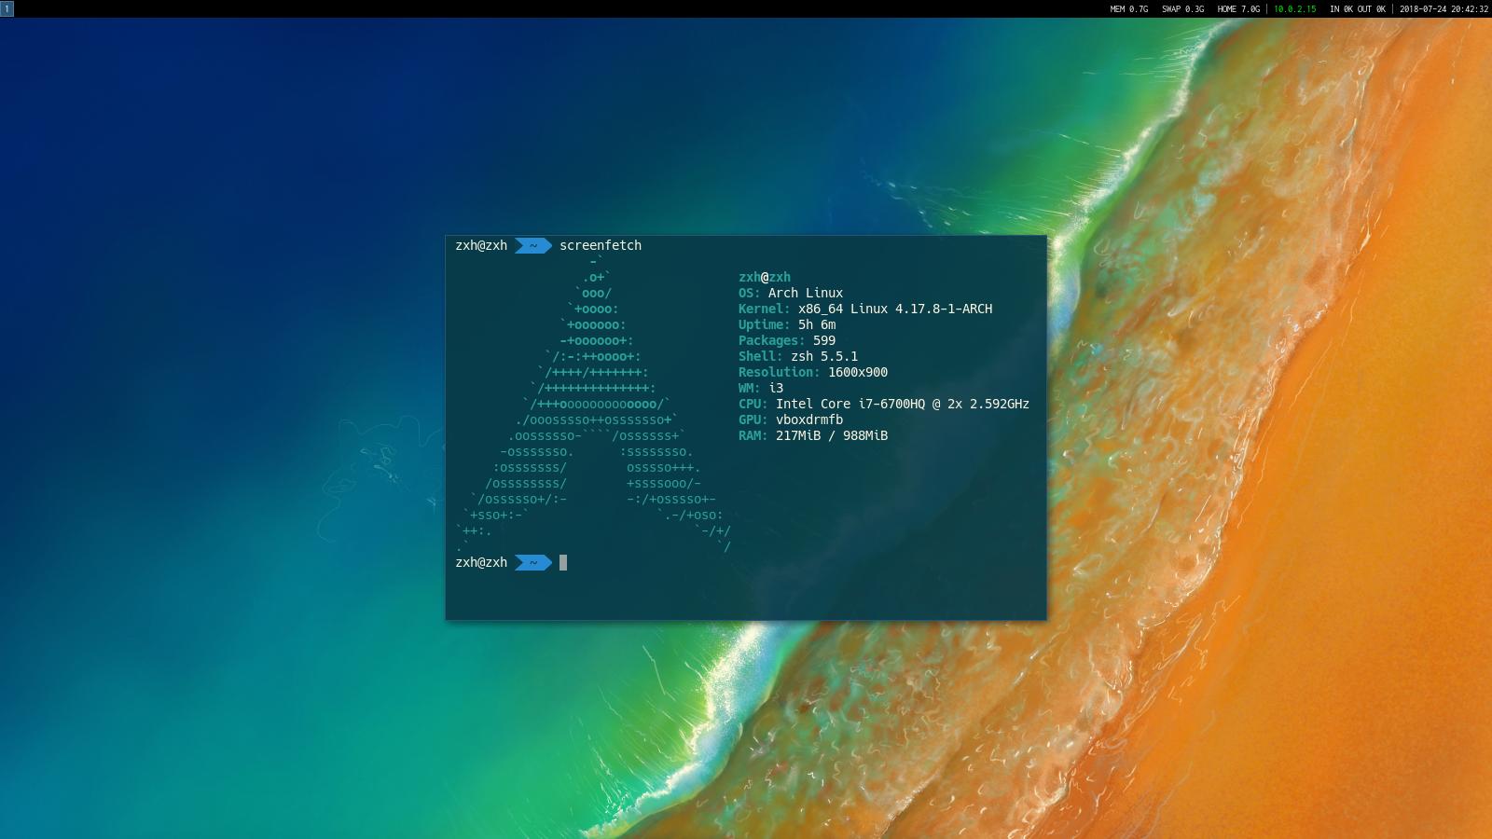Click the terminal cursor at the bottom prompt

[x=563, y=562]
